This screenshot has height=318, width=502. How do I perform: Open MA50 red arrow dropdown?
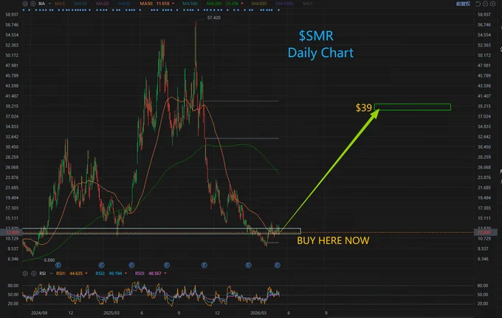[x=173, y=4]
